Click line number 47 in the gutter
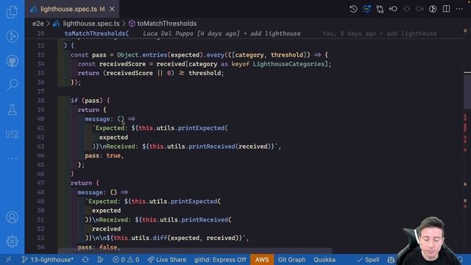The width and height of the screenshot is (471, 265). pos(41,183)
